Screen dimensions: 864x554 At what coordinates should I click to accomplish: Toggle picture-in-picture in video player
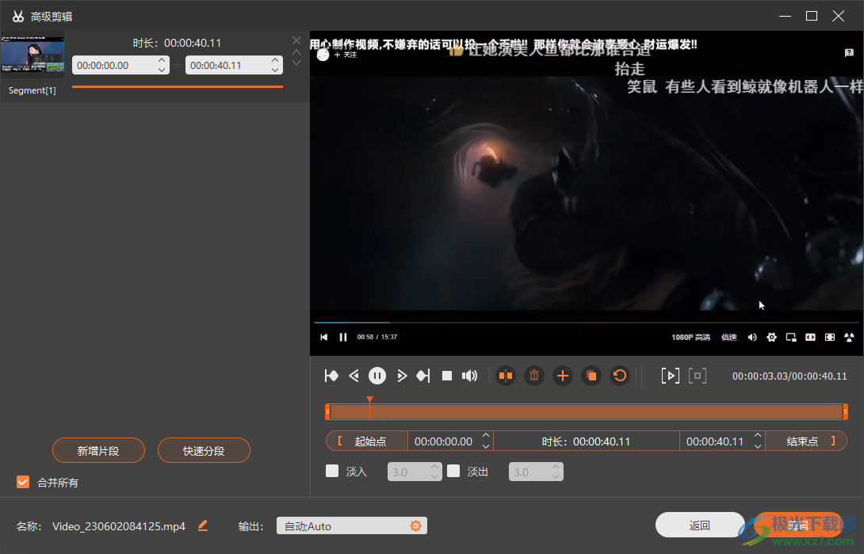coord(791,337)
